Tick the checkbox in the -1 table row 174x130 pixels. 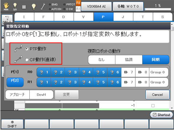pyautogui.click(x=153, y=106)
